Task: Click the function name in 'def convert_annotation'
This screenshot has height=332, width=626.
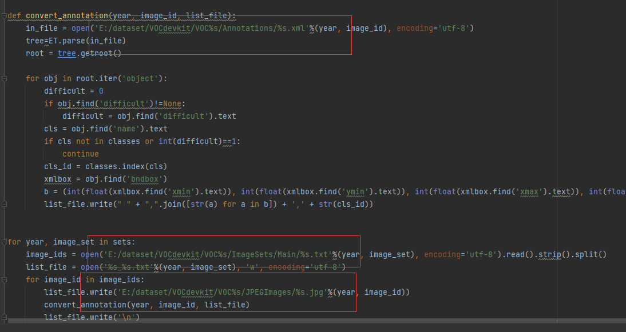Action: (67, 16)
